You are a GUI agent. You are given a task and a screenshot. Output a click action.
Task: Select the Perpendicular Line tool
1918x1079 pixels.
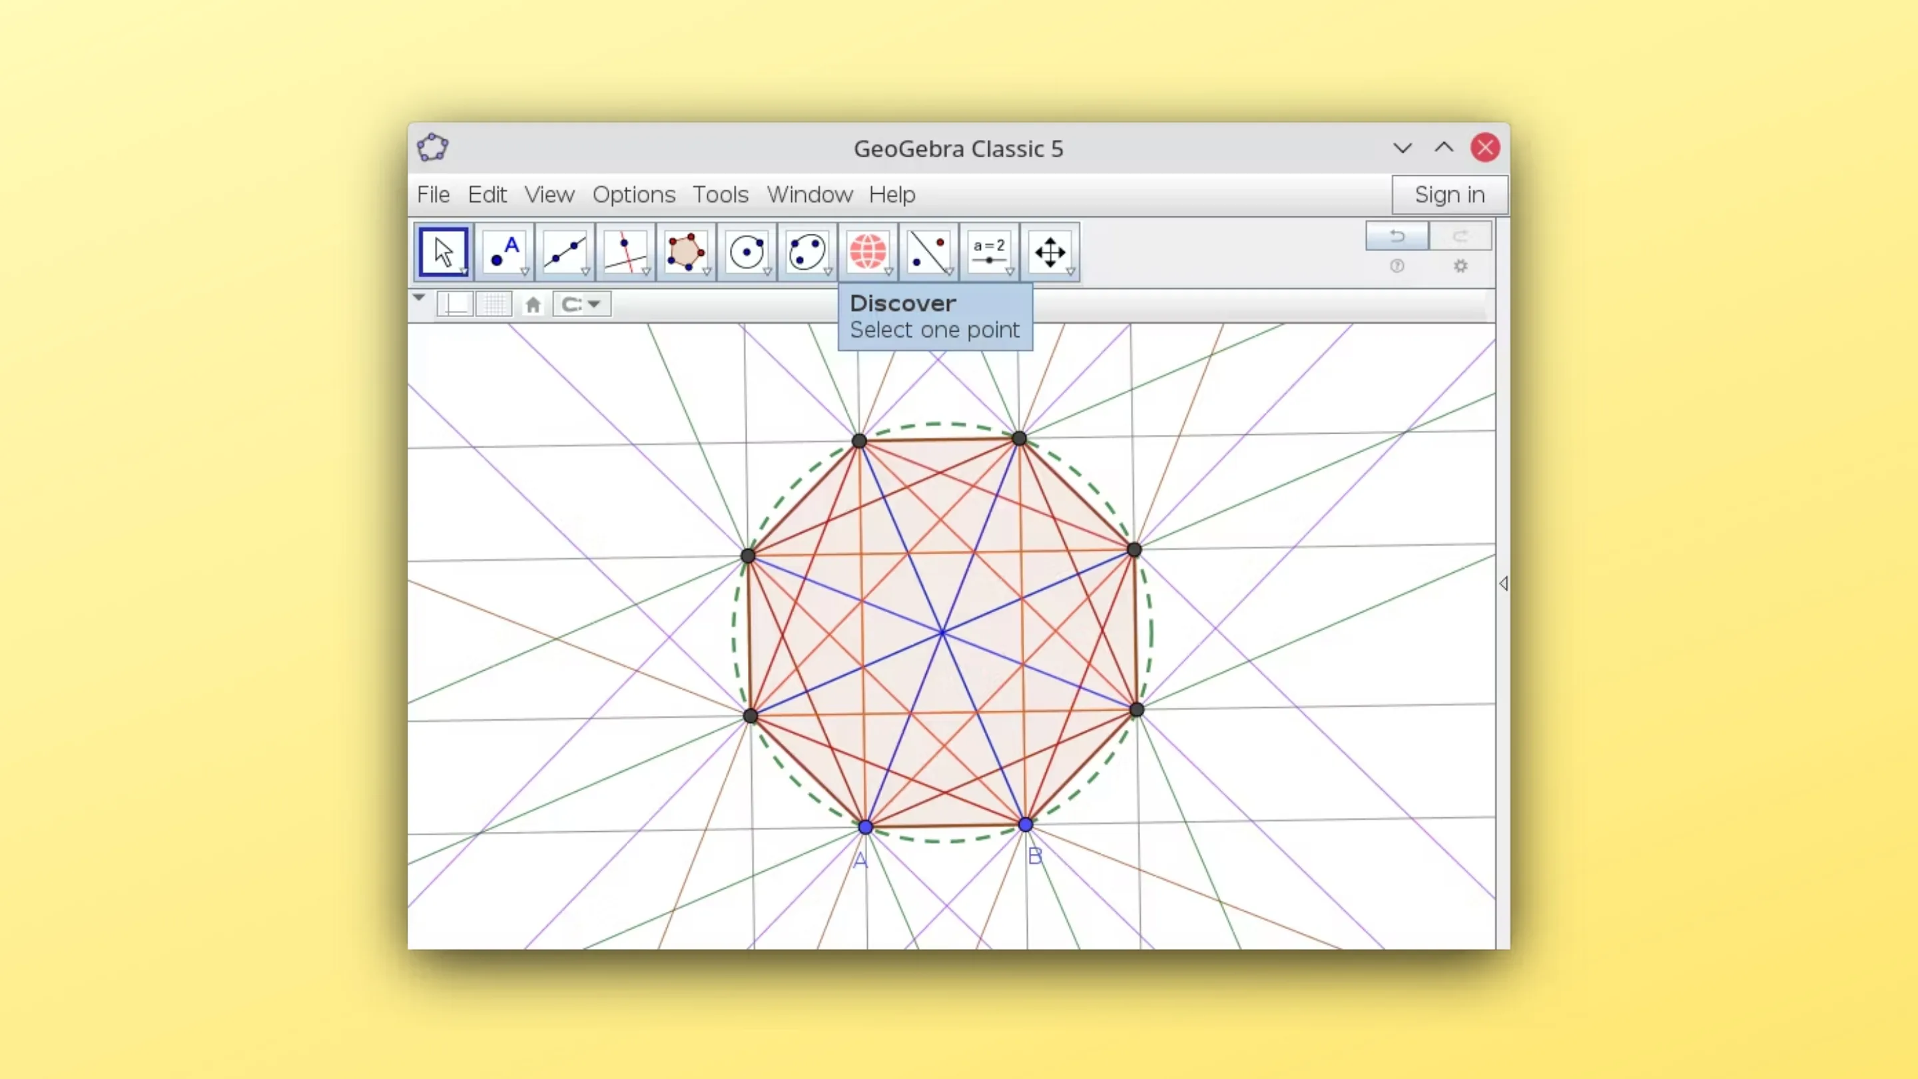[x=626, y=252]
